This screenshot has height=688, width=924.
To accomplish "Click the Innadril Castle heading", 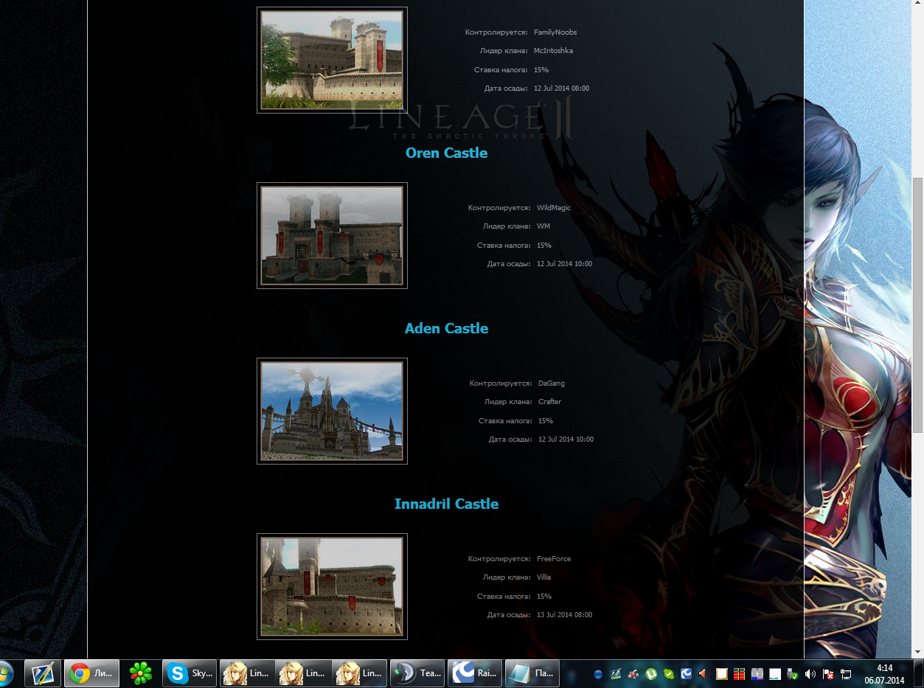I will pos(446,504).
